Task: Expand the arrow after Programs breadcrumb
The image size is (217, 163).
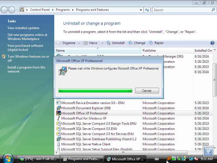Action: (x=73, y=10)
